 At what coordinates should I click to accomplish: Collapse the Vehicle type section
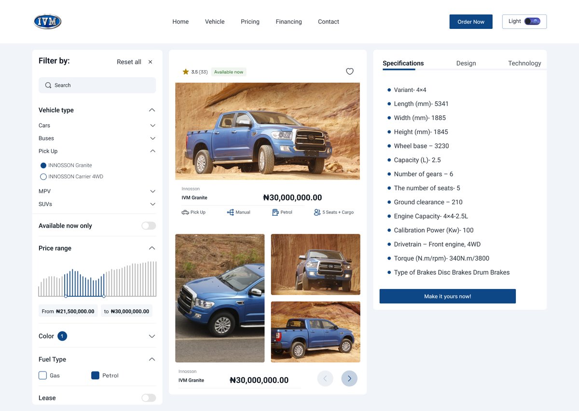click(152, 110)
